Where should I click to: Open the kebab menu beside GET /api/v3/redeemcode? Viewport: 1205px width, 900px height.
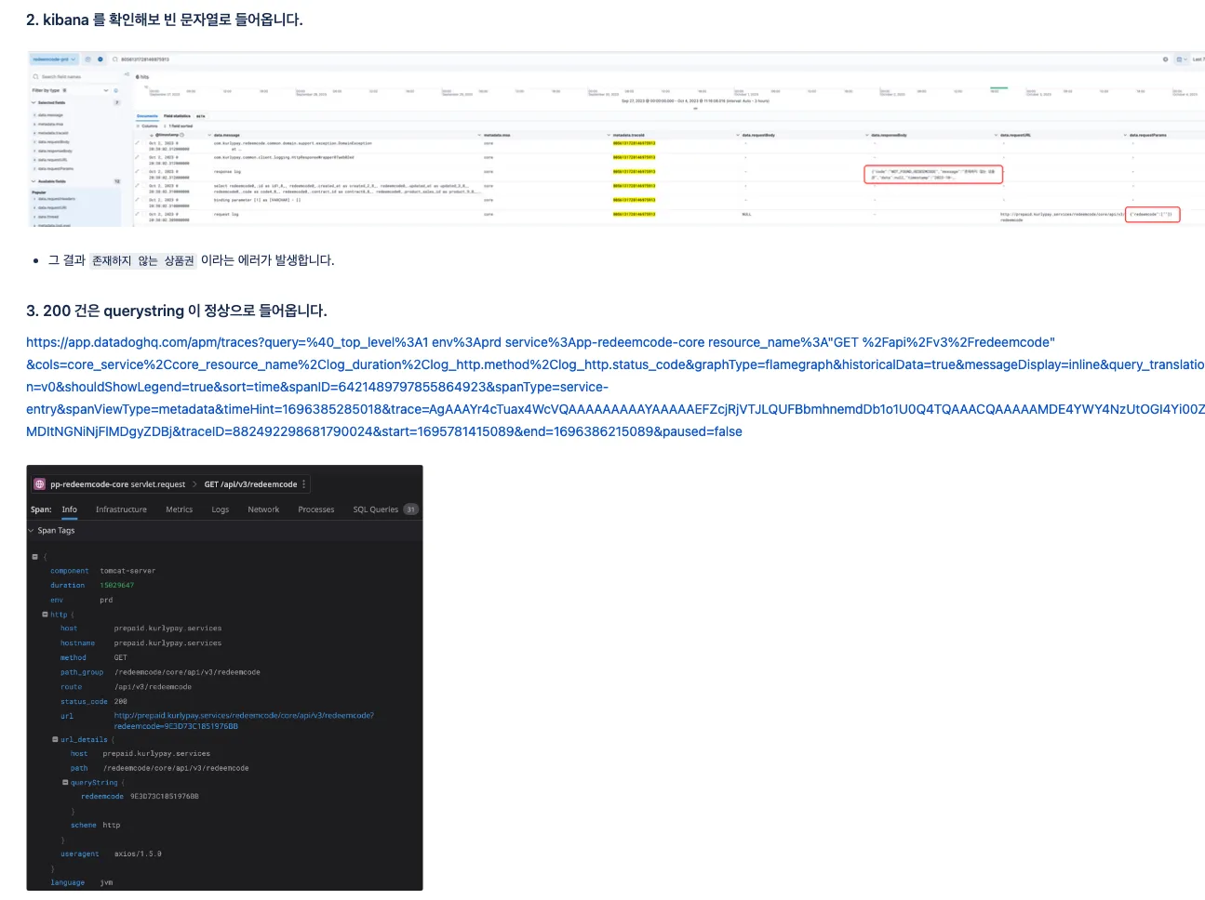(x=304, y=484)
